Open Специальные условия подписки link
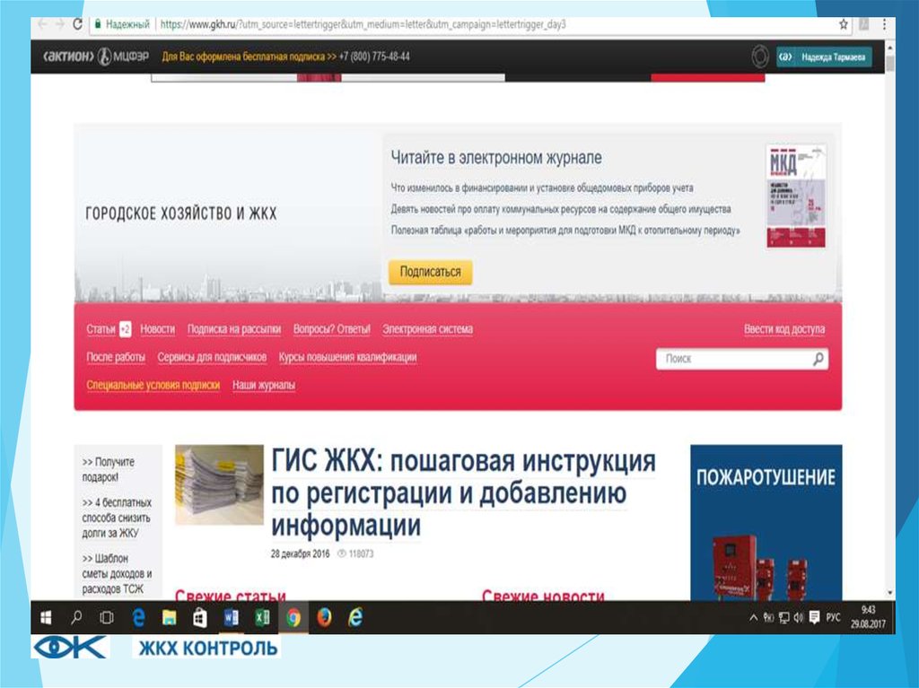 click(153, 385)
